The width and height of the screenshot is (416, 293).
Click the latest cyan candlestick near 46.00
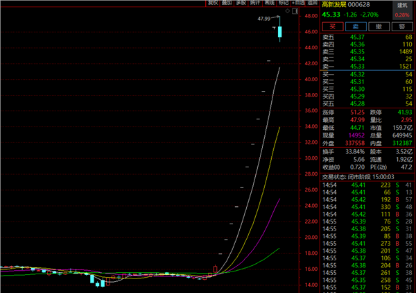[x=279, y=32]
